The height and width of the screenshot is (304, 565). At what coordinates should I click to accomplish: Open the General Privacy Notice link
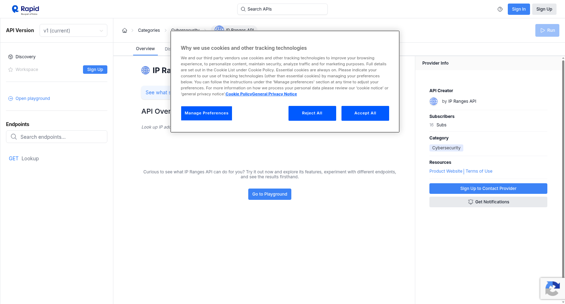[274, 94]
